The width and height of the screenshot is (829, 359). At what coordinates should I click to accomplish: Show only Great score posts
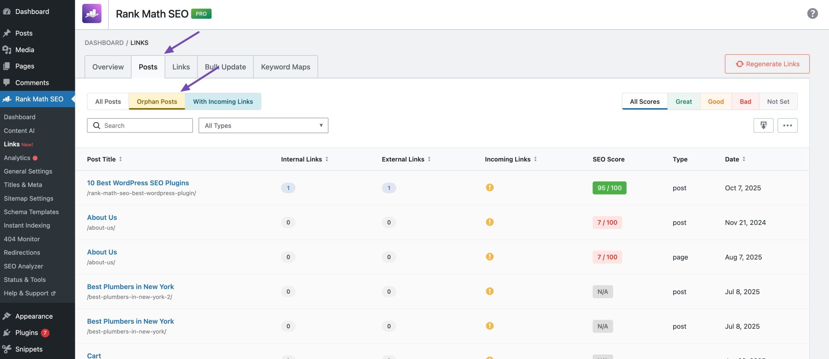683,101
